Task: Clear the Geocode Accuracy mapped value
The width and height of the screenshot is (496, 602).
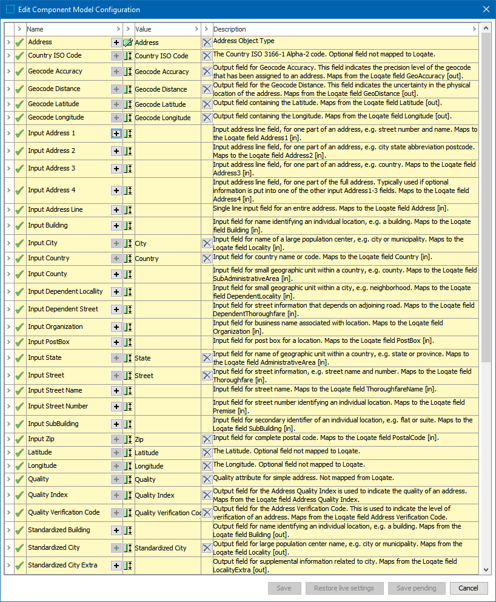Action: point(207,72)
